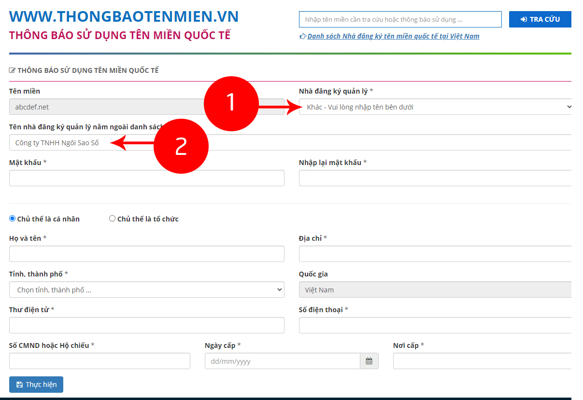Click the 'Số CMND hoặc Hộ chiếu' field
Viewport: 583px width, 400px height.
(100, 361)
